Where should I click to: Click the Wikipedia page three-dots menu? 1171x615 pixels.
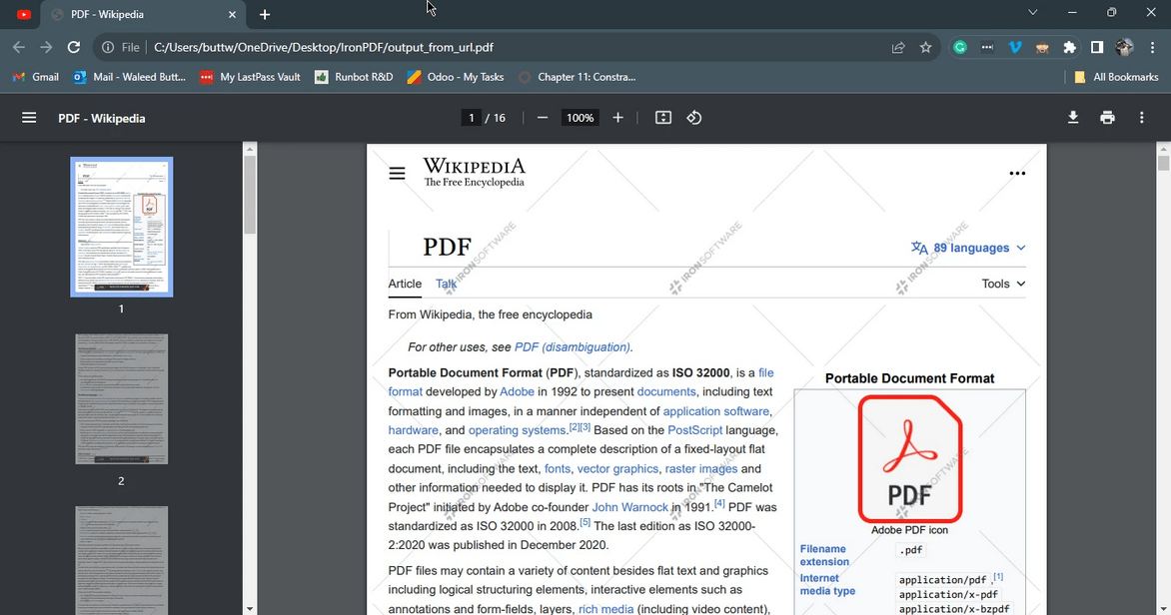[x=1017, y=173]
